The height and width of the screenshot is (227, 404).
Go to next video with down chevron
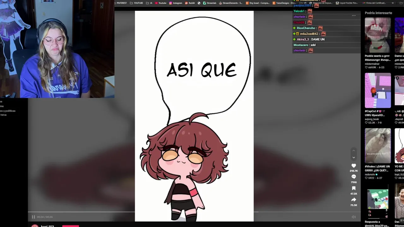[353, 157]
